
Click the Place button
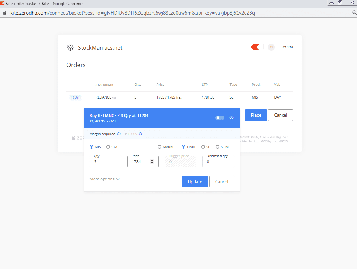(256, 115)
